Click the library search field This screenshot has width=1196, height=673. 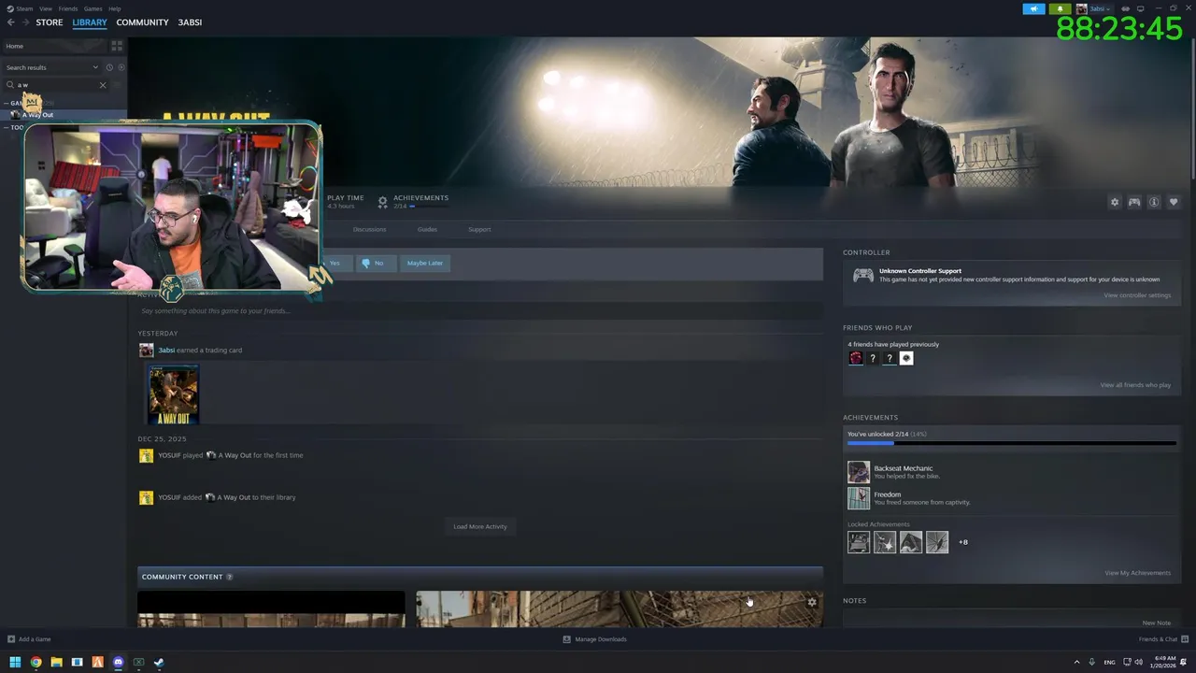click(54, 85)
